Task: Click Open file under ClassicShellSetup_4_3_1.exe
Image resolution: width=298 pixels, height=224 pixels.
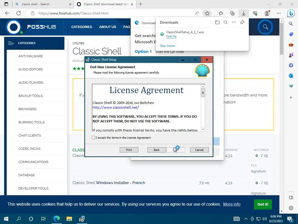Action: pos(171,36)
